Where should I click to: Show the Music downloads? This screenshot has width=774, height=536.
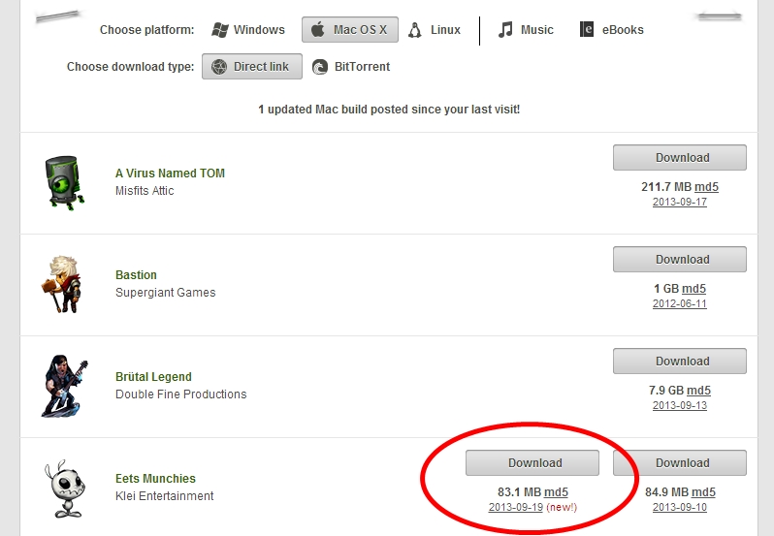(x=526, y=30)
